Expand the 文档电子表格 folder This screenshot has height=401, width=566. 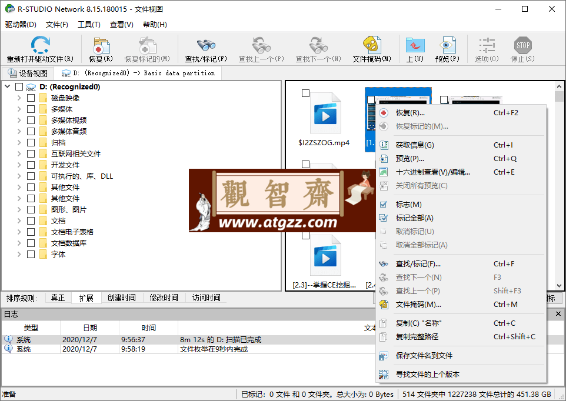(19, 232)
